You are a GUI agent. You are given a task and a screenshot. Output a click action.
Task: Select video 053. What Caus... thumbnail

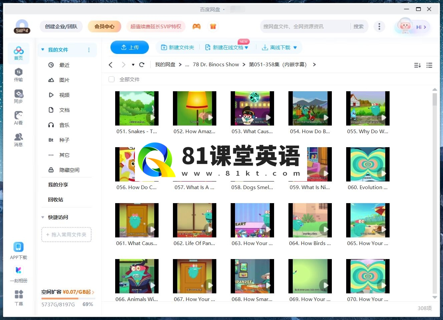click(x=252, y=108)
